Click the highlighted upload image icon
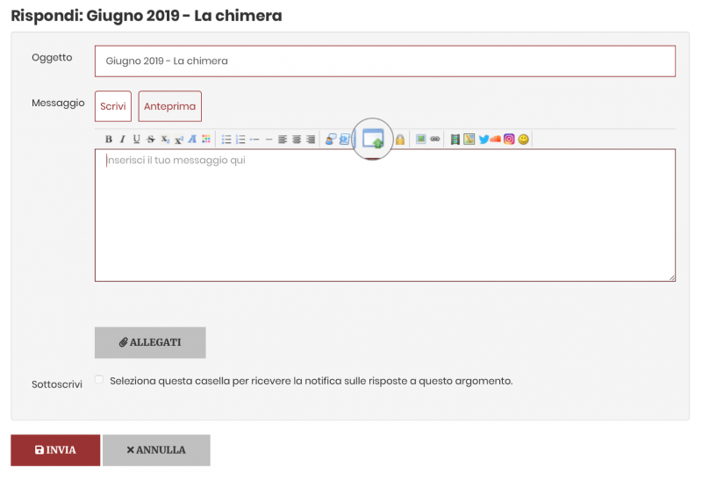Image resolution: width=702 pixels, height=480 pixels. click(x=374, y=139)
